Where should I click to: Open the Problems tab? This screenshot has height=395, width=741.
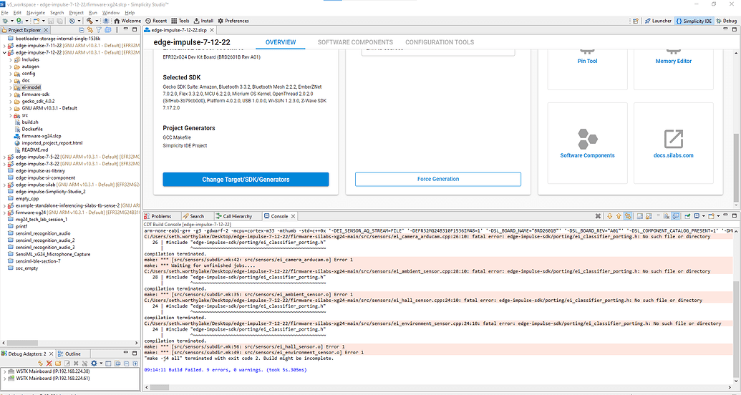coord(158,216)
